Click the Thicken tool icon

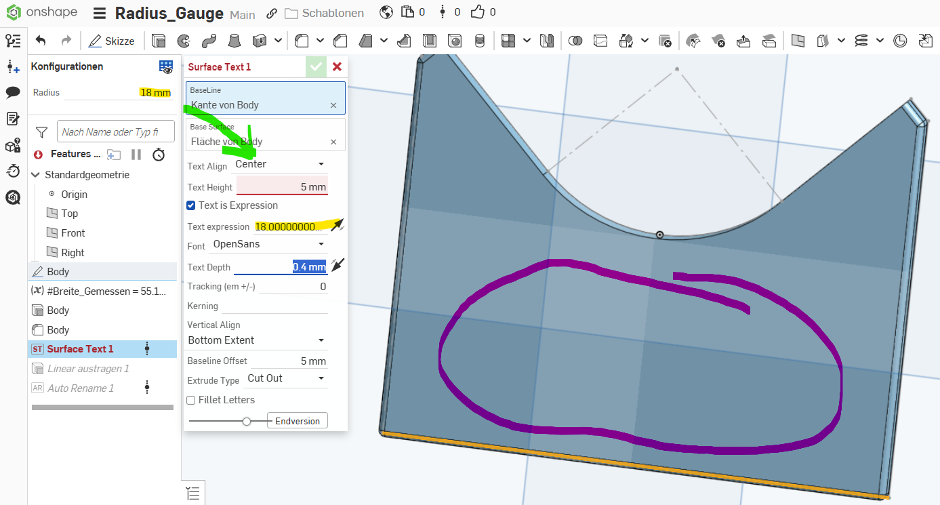tap(259, 41)
